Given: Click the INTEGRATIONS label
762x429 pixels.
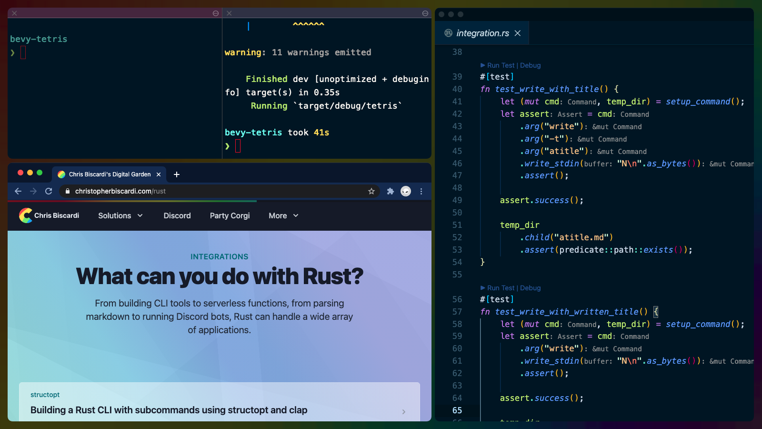Looking at the screenshot, I should click(x=219, y=256).
